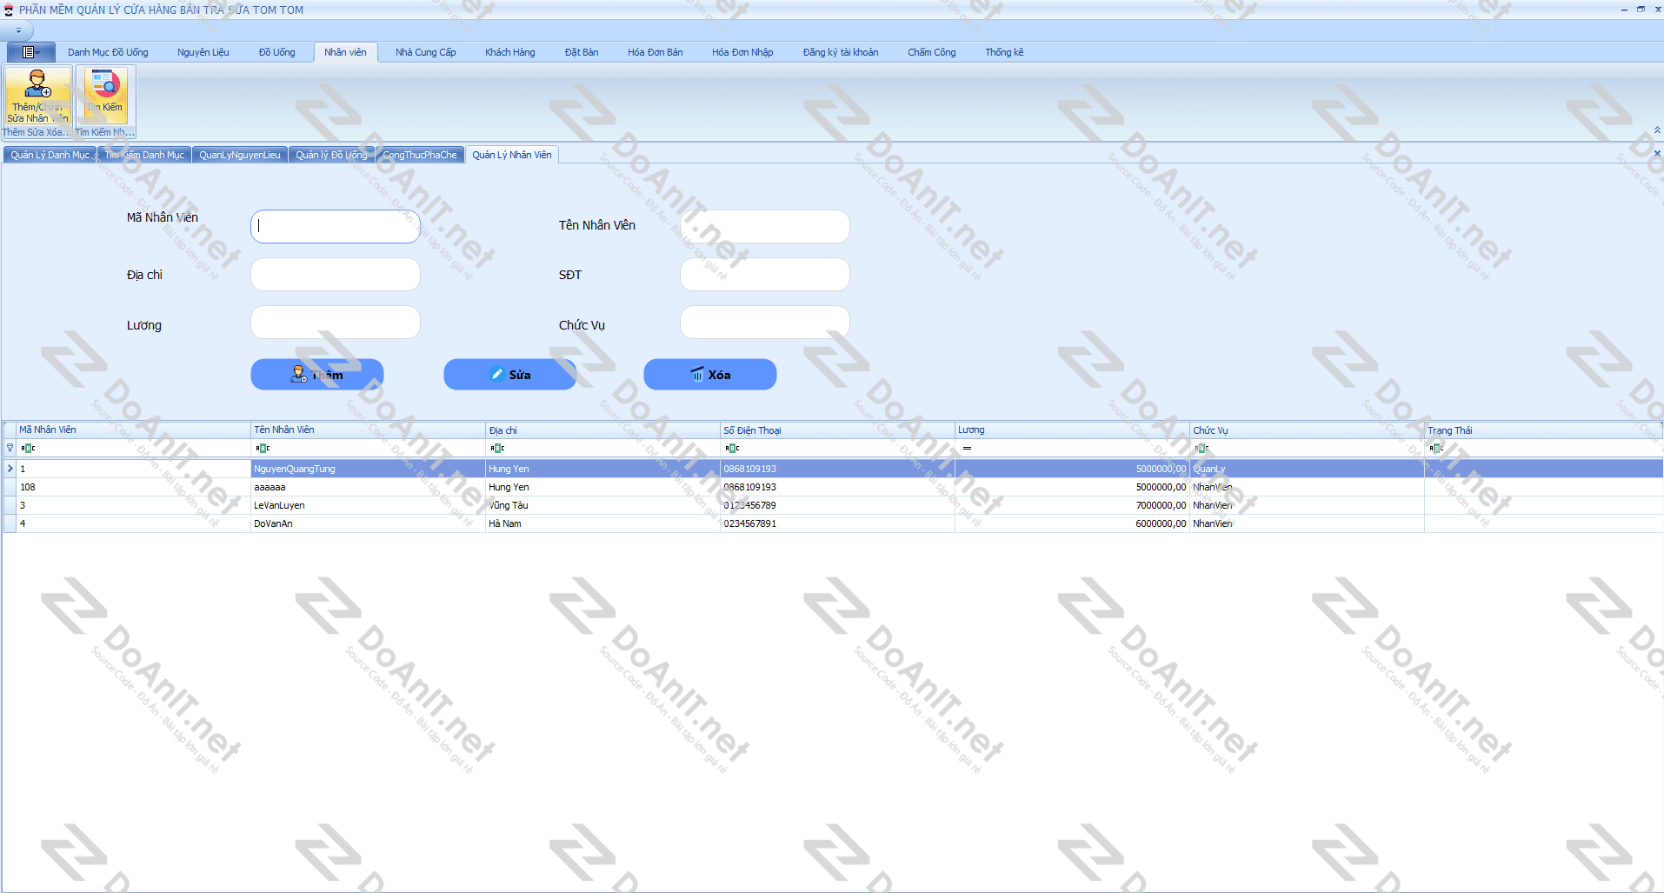Switch to CongThucPhaChe document tab
1664x893 pixels.
(420, 155)
